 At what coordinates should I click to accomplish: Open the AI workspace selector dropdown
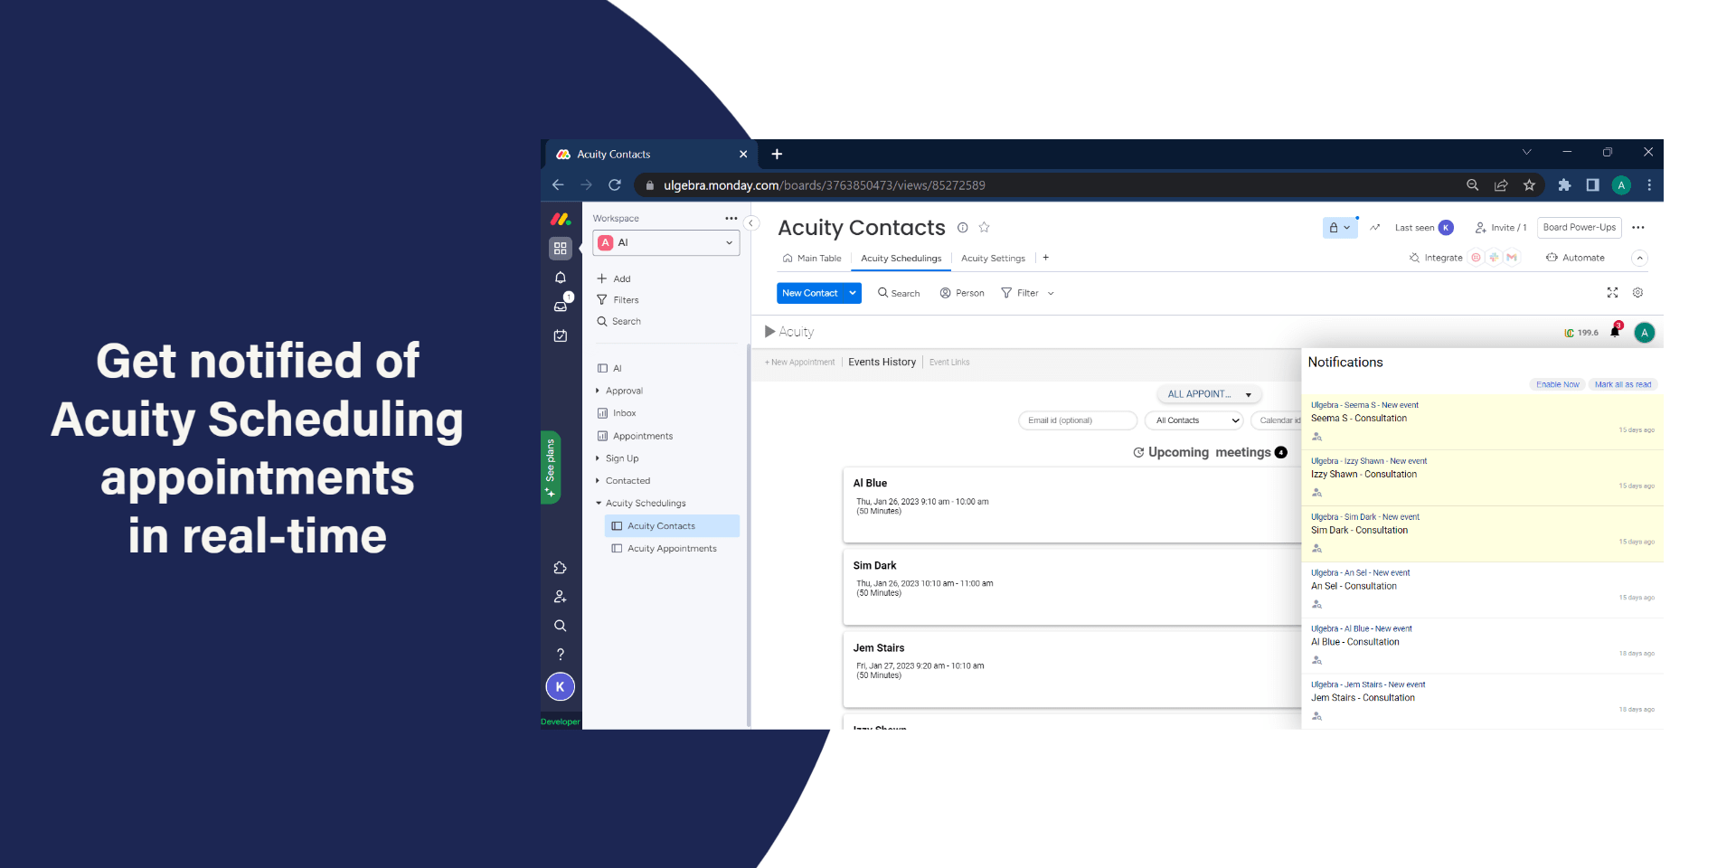pos(666,243)
